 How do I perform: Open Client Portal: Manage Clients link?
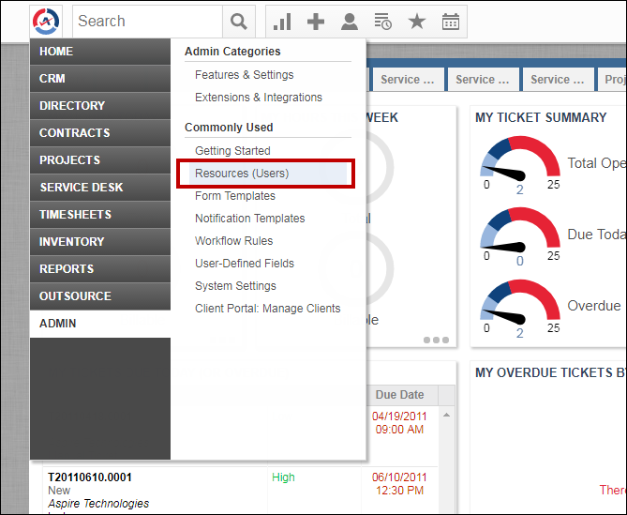[267, 309]
